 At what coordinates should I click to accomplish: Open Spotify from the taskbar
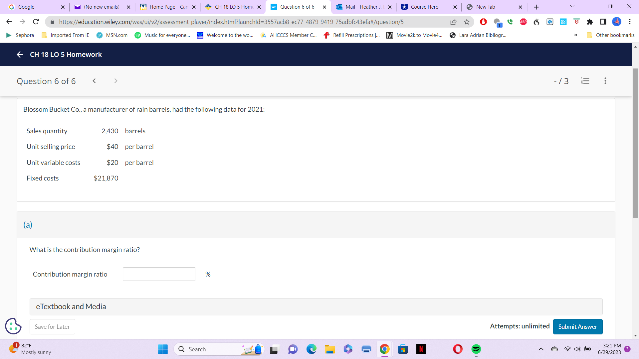pyautogui.click(x=476, y=349)
